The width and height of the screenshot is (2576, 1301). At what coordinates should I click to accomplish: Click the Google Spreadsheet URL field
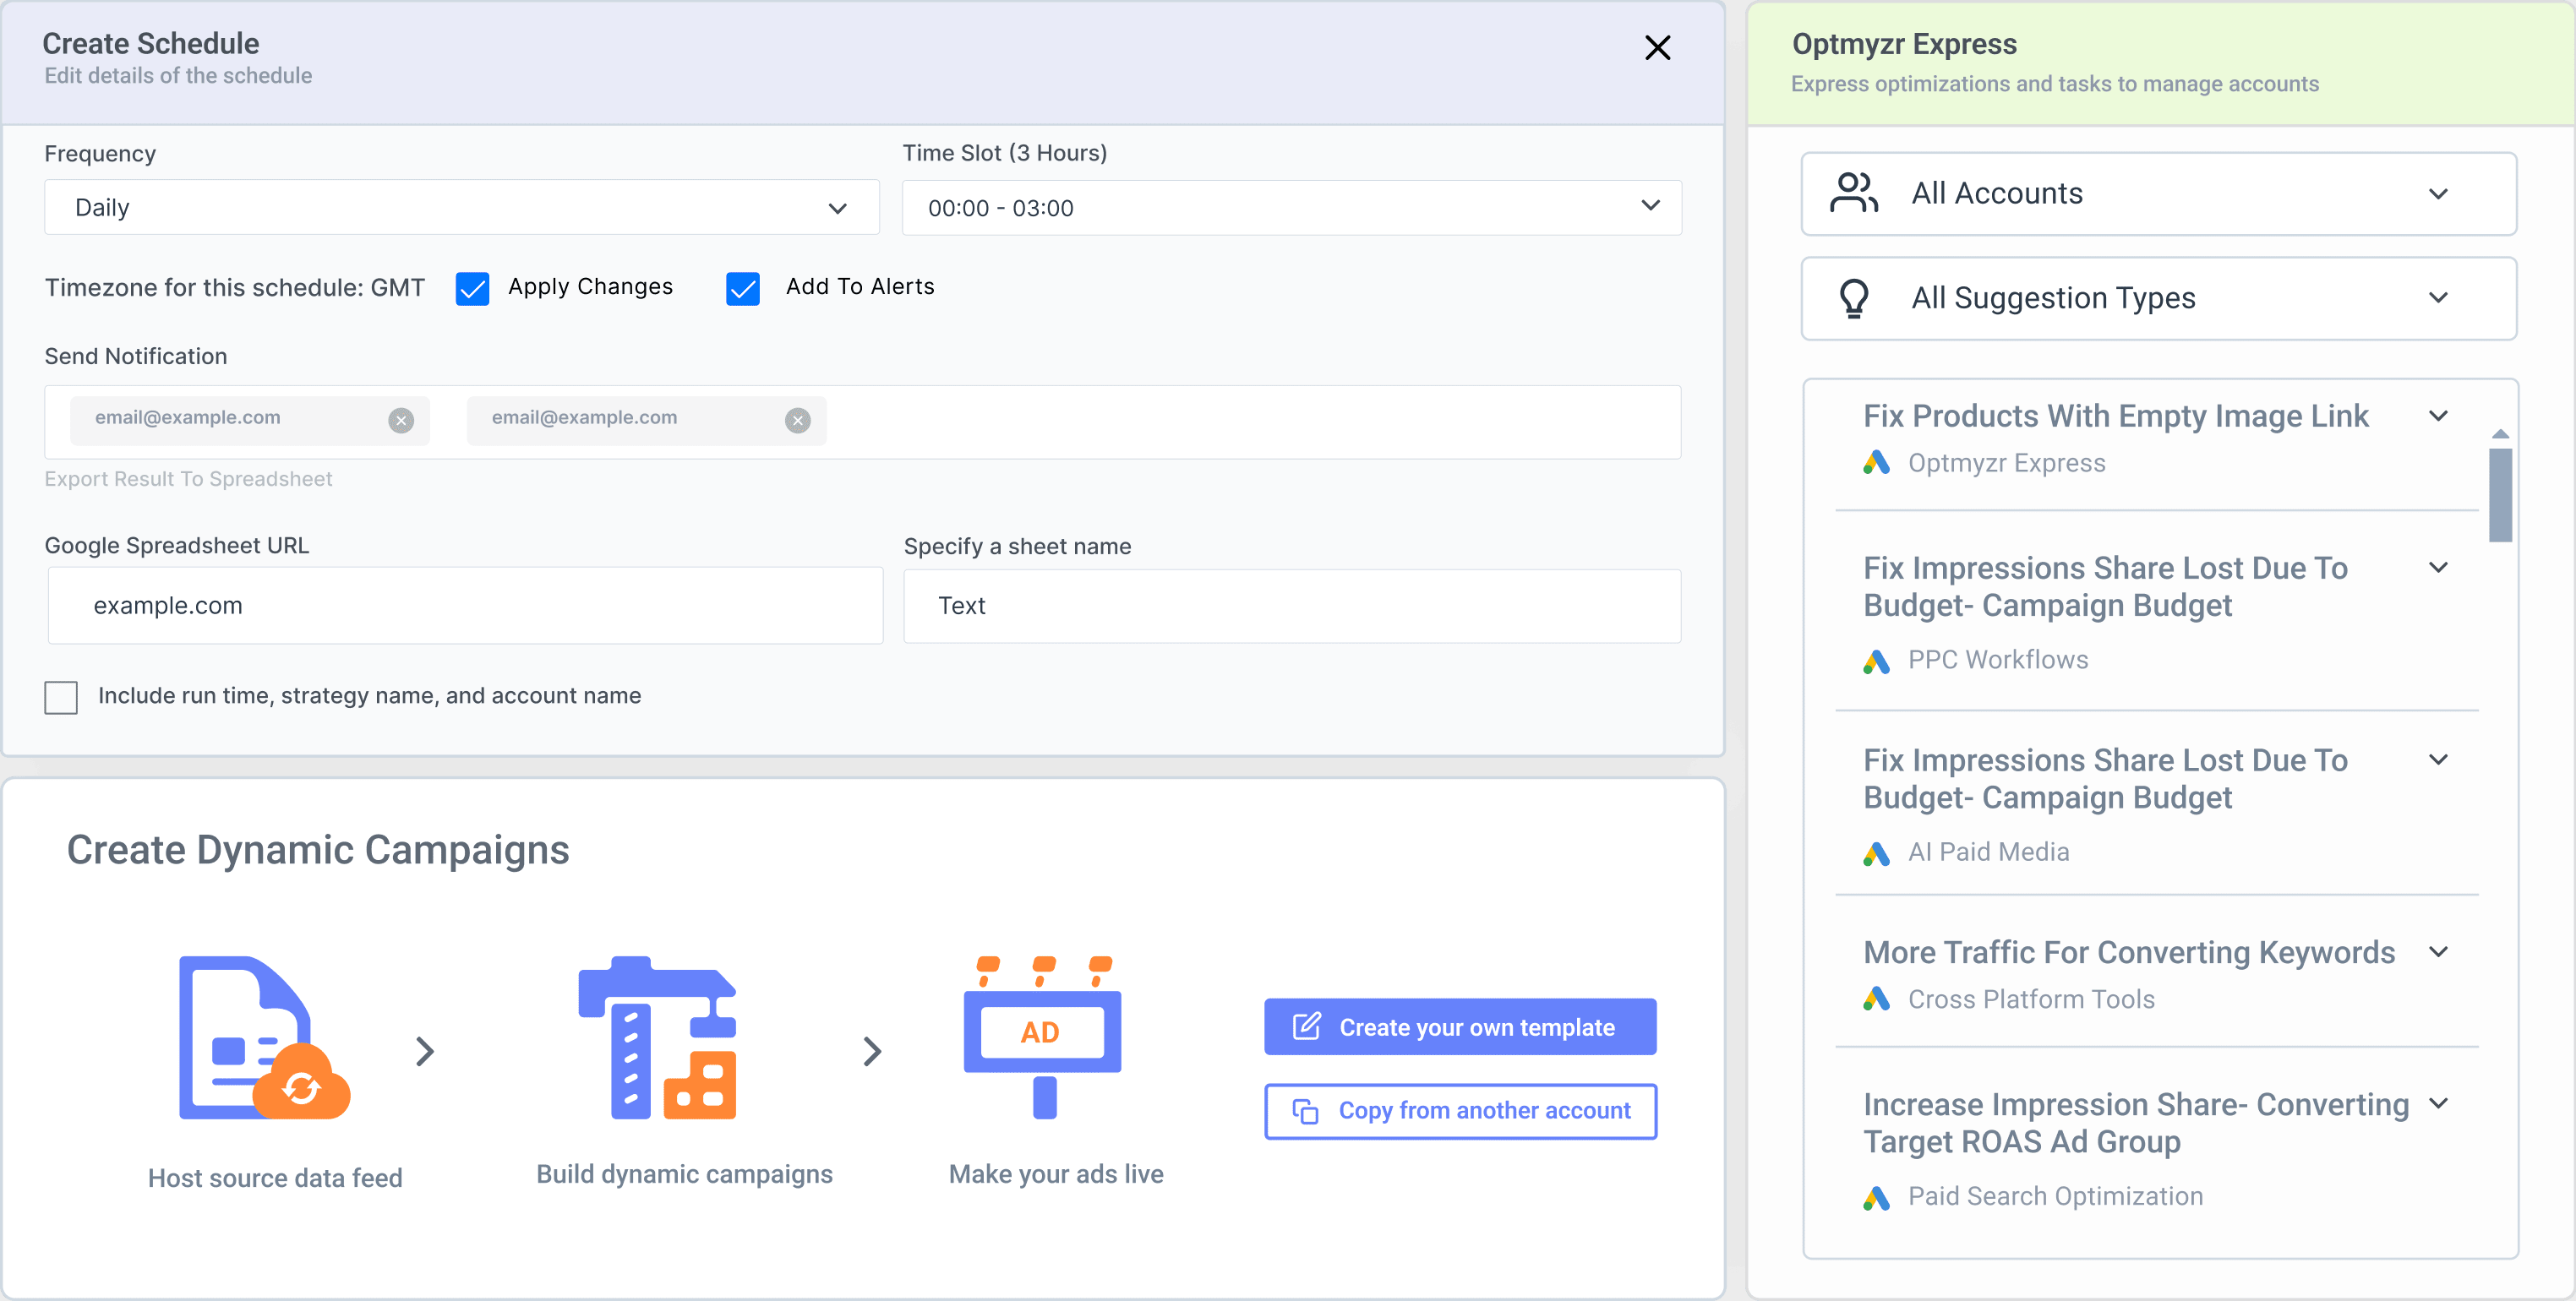(465, 606)
